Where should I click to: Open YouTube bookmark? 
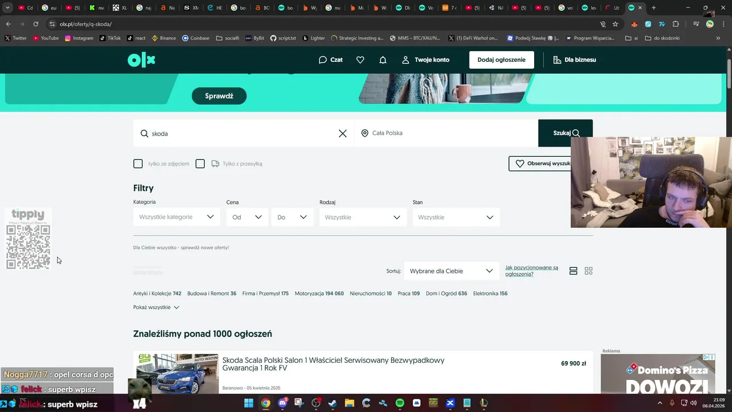(x=46, y=38)
